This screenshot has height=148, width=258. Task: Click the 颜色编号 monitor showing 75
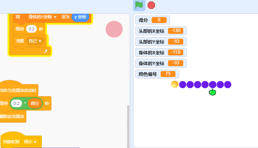coord(157,74)
